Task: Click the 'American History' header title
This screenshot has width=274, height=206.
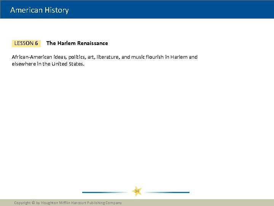Action: [x=39, y=10]
